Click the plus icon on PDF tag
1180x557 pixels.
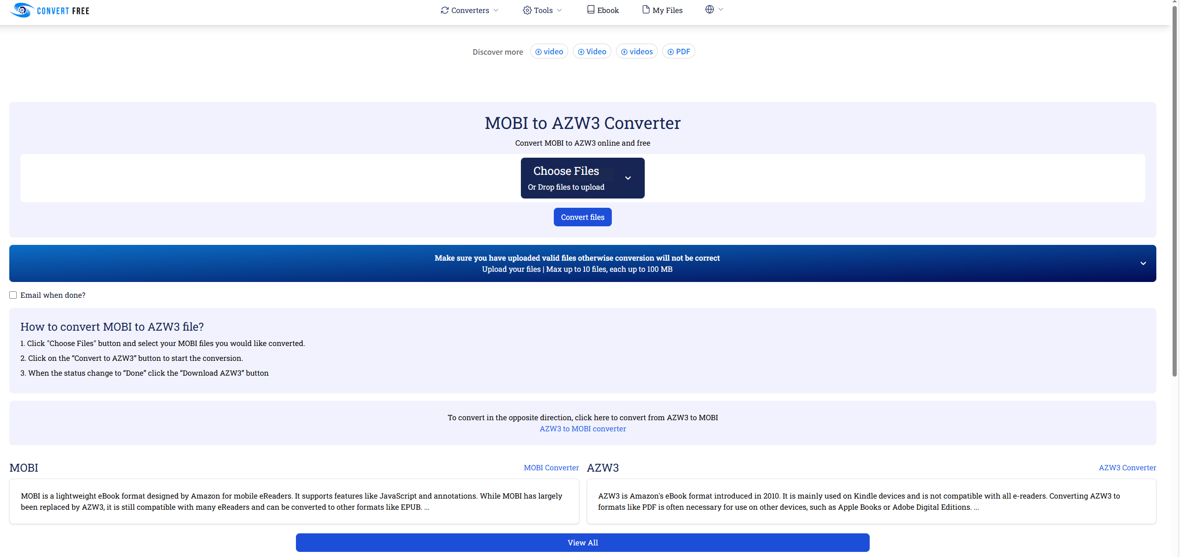point(670,52)
